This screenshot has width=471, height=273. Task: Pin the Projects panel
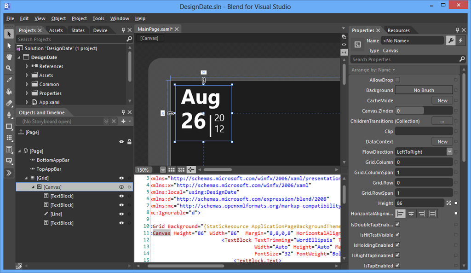coord(123,30)
